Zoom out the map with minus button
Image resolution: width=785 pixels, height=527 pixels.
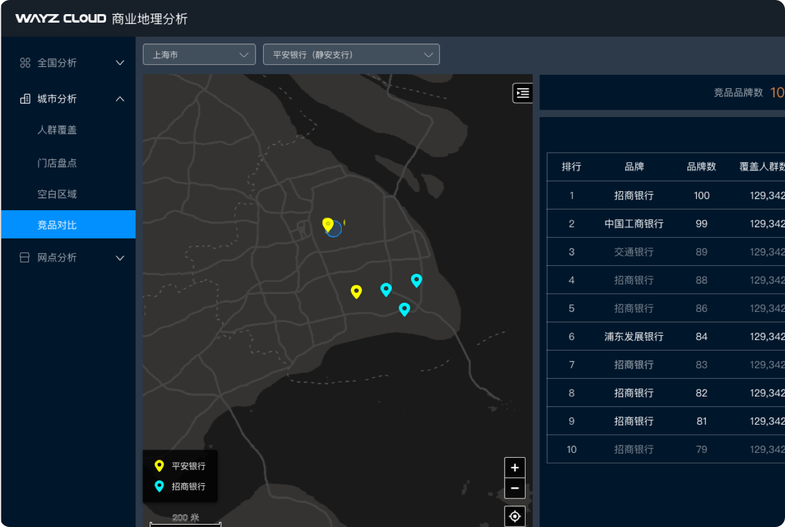515,488
